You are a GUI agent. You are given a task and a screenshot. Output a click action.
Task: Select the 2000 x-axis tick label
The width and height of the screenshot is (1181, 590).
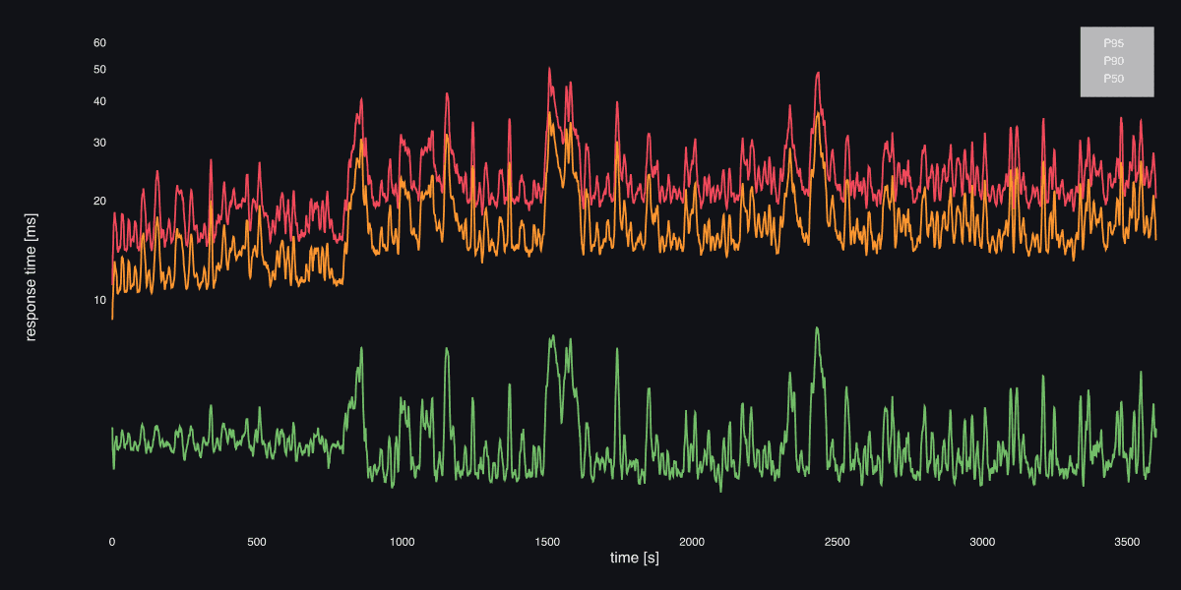[692, 542]
